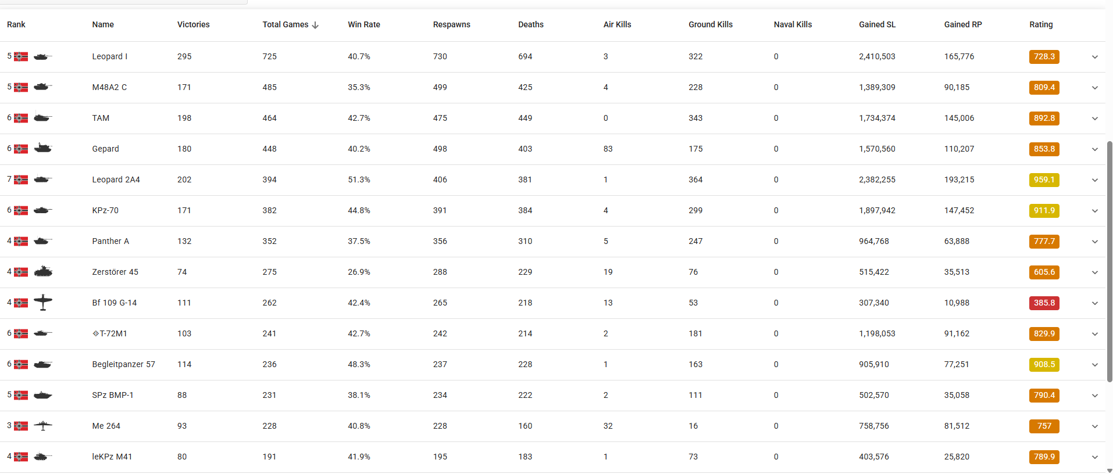Click the Me 264 bomber icon

42,426
